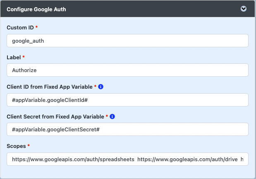Click the Configure Google Auth header title
This screenshot has width=256, height=179.
tap(36, 10)
